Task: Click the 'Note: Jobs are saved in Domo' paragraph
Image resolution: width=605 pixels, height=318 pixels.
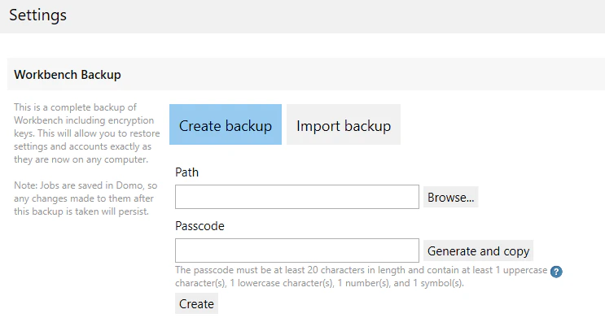Action: (85, 198)
